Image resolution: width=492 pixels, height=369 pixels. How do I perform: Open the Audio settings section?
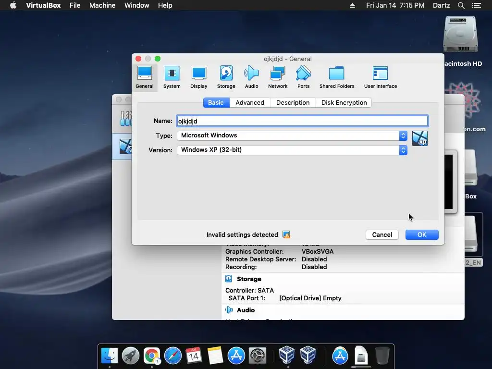251,77
